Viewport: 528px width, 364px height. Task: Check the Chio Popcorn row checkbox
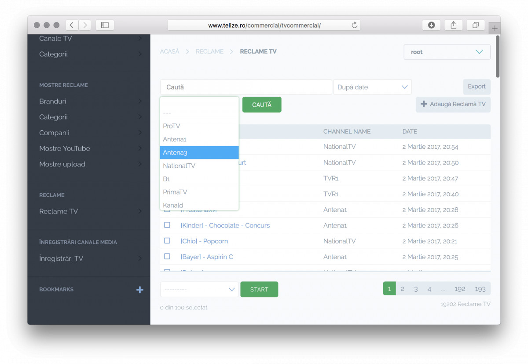(167, 241)
